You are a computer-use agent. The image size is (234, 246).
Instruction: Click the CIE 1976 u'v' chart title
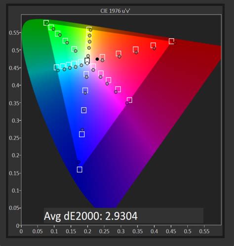coord(115,11)
